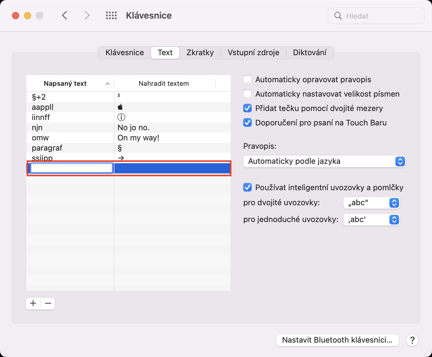
Task: Show all preferences grid icon
Action: (111, 16)
